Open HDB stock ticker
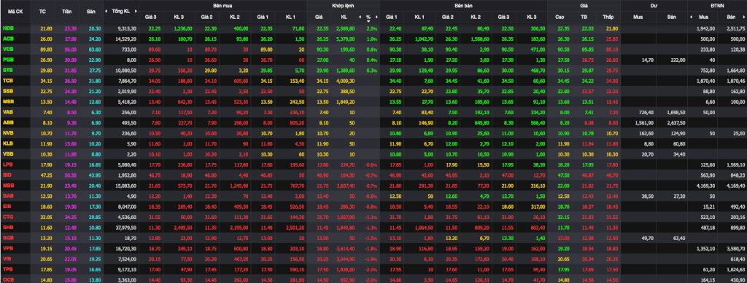747x283 pixels. tap(8, 28)
